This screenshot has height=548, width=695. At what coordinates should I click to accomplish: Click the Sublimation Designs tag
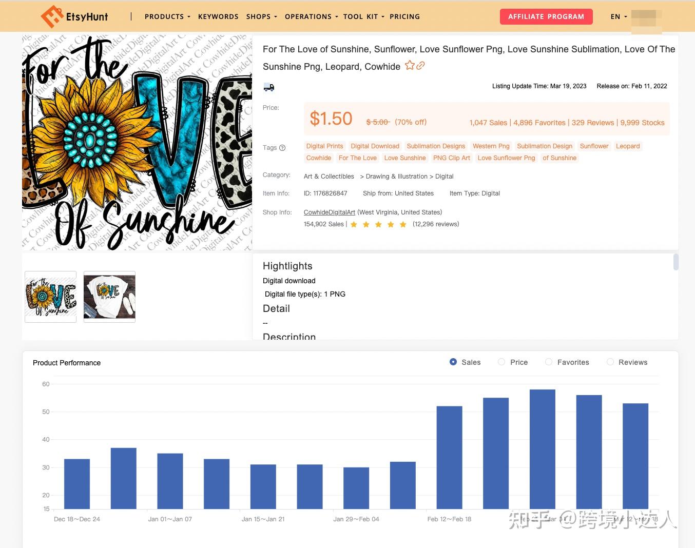[436, 146]
